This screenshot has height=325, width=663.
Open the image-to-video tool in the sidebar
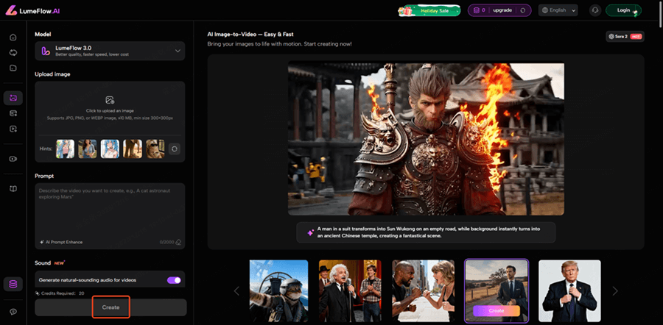click(13, 98)
